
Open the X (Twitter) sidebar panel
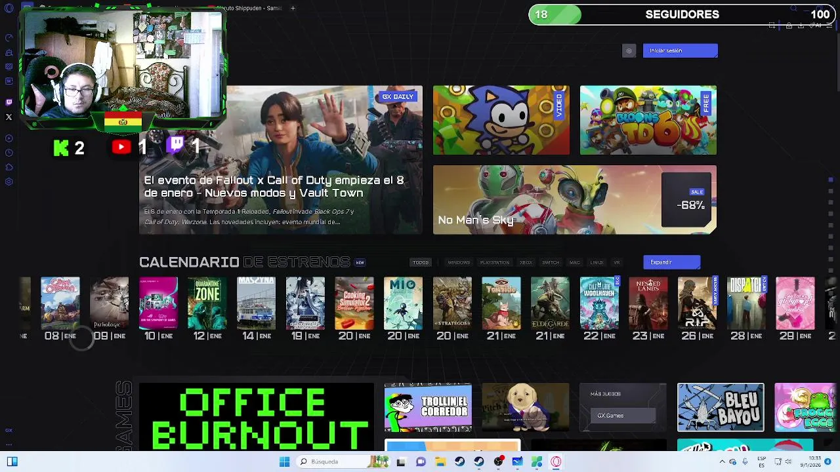coord(9,117)
